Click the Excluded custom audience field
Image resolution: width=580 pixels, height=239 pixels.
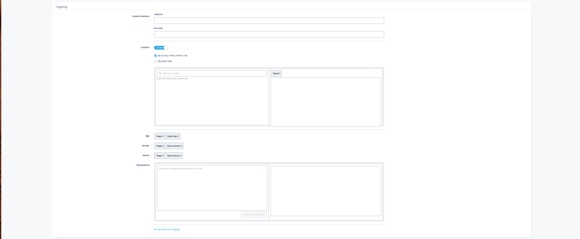pyautogui.click(x=269, y=35)
